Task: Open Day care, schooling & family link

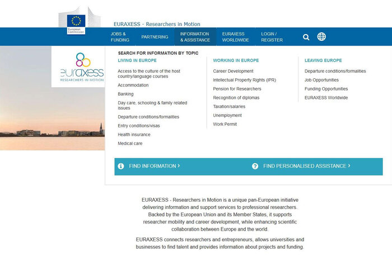Action: [x=152, y=105]
